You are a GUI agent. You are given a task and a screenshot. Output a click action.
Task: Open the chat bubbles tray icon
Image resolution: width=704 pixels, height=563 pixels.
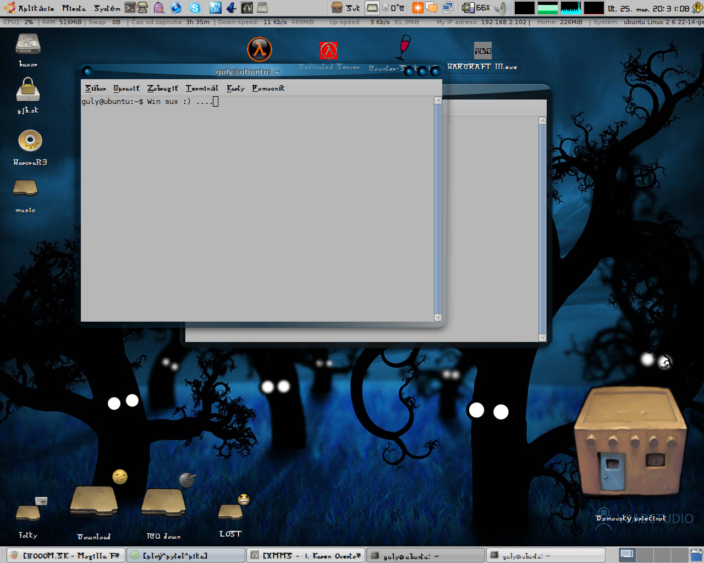tap(432, 8)
